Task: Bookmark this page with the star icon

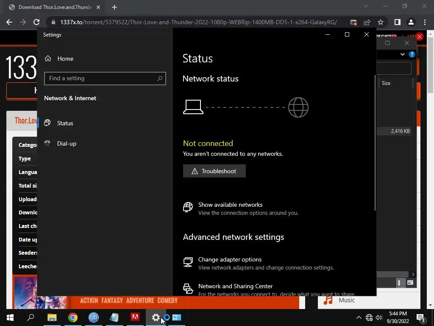Action: [381, 22]
